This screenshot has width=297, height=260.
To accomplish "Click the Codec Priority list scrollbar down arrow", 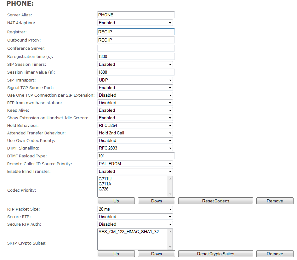I will click(170, 195).
